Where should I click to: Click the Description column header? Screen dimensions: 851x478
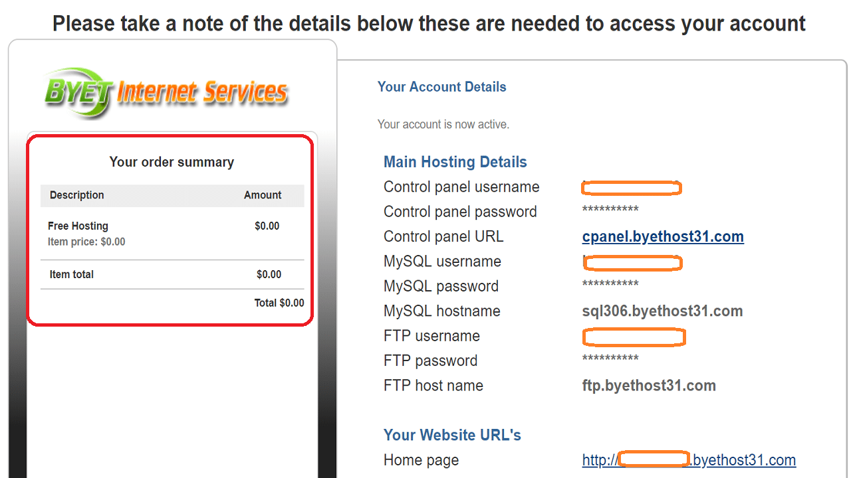76,195
